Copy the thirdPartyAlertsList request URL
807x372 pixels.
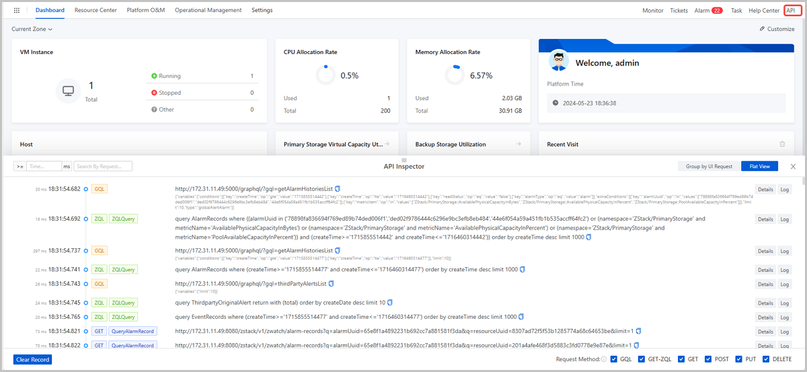pos(331,284)
